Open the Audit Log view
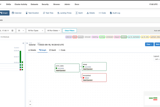Viewport: 160px width, 107px height. point(115,13)
